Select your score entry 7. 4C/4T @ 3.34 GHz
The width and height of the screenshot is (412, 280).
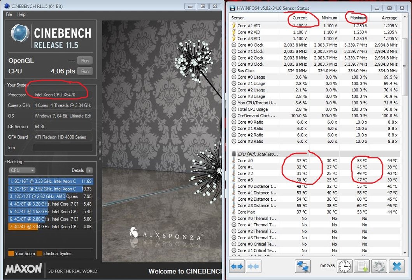pos(51,227)
